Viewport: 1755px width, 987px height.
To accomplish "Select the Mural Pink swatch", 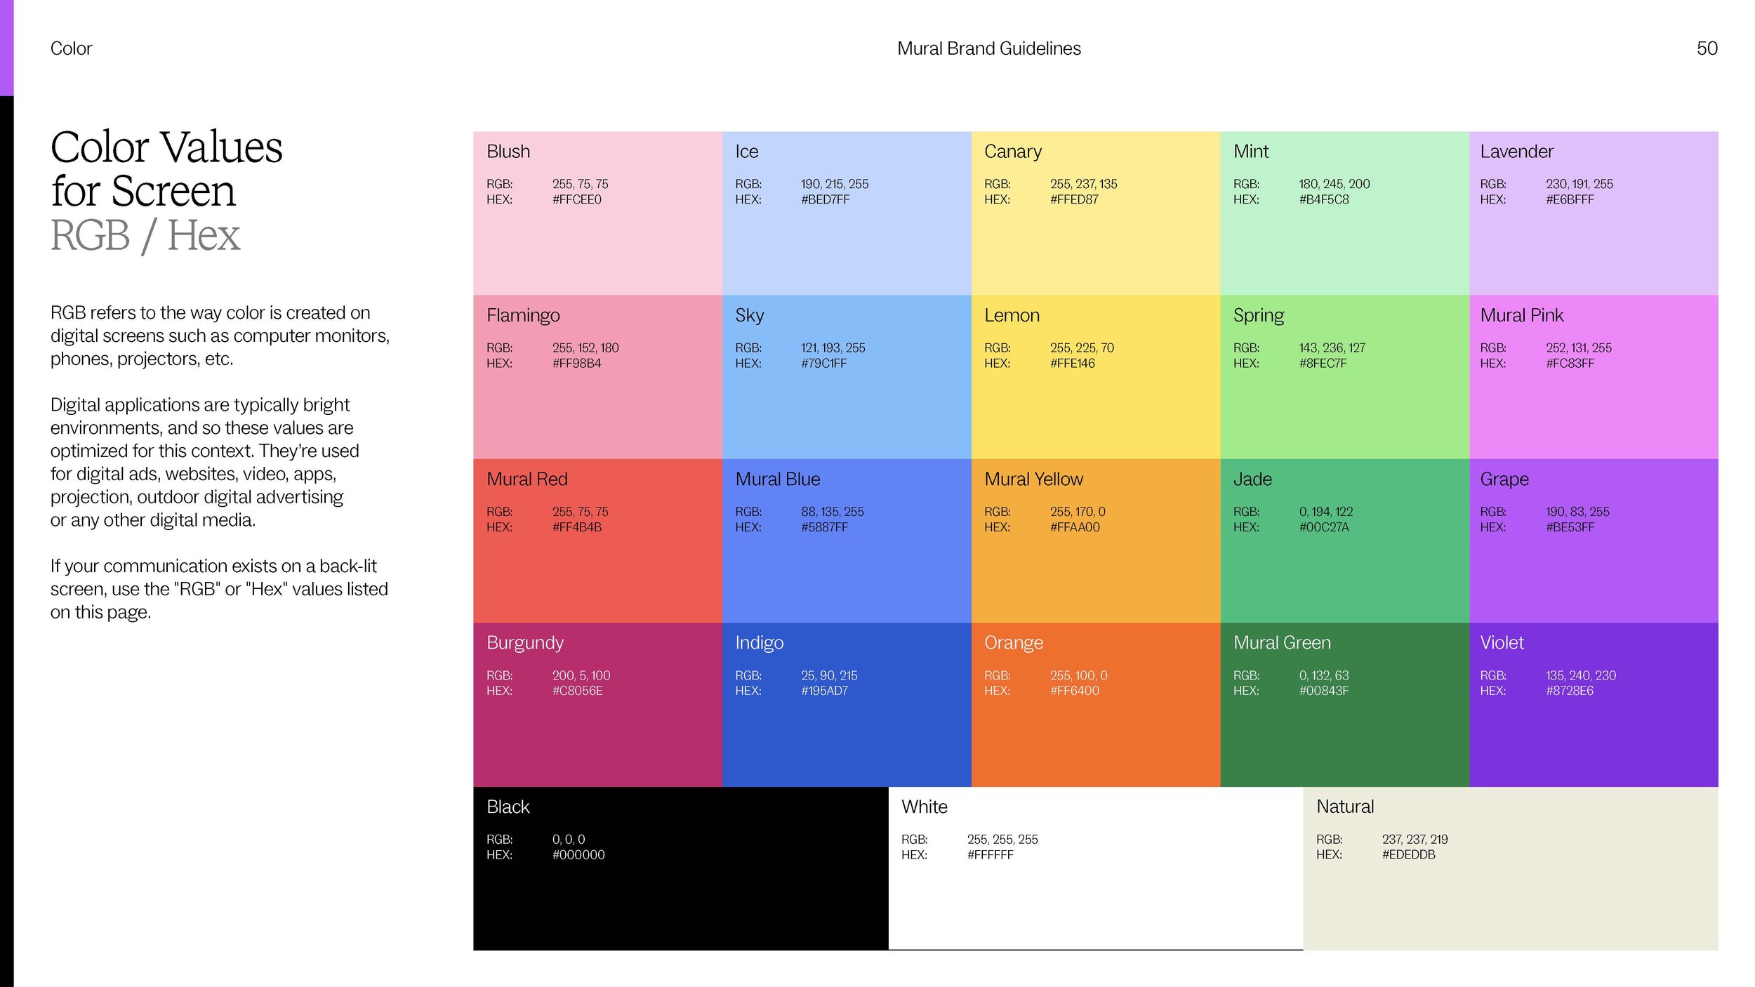I will [1594, 377].
